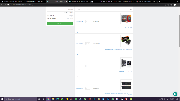
Task: Increase quantity of the RTX 2060 SUPER card
Action: click(86, 43)
